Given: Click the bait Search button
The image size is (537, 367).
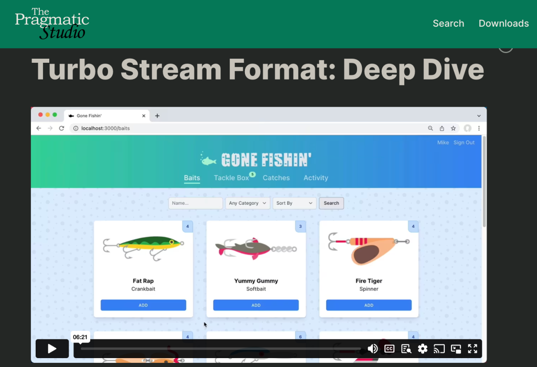Looking at the screenshot, I should point(331,203).
